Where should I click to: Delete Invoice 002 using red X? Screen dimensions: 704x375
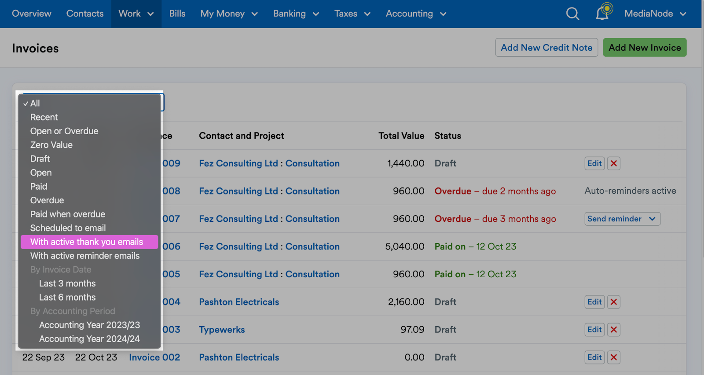614,357
